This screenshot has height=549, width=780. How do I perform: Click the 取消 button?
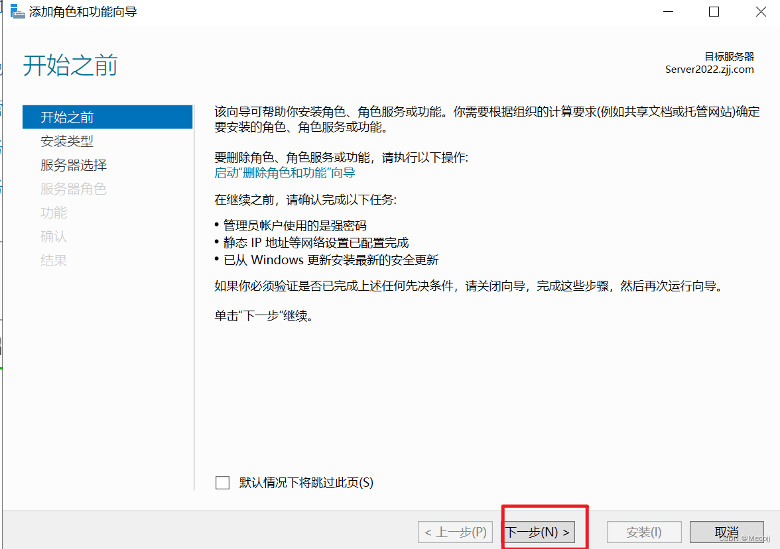(x=727, y=532)
